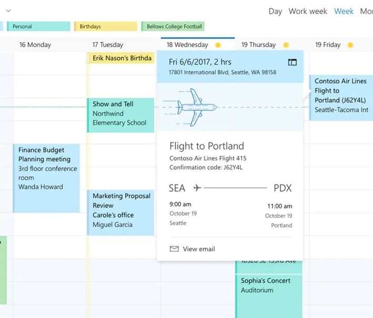Click the small plane icon next to SEA
Screen dimensions: 373x318
pyautogui.click(x=197, y=188)
